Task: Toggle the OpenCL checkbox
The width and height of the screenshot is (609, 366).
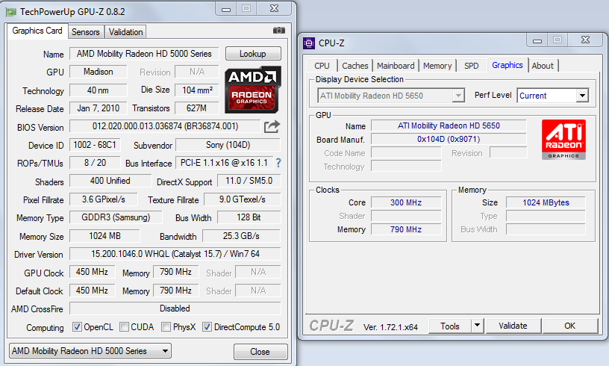Action: tap(77, 326)
